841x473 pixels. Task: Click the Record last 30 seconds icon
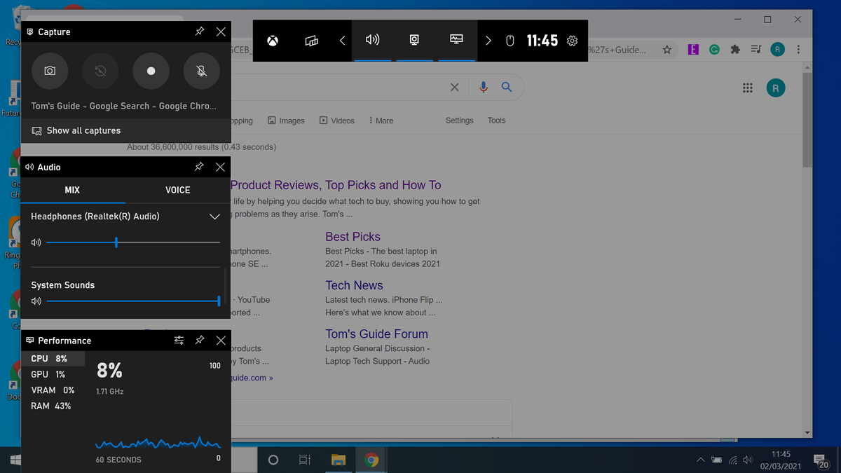click(x=100, y=71)
